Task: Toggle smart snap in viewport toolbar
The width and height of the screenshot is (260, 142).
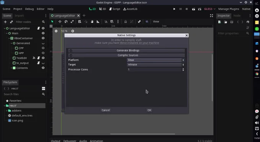Action: pyautogui.click(x=106, y=22)
